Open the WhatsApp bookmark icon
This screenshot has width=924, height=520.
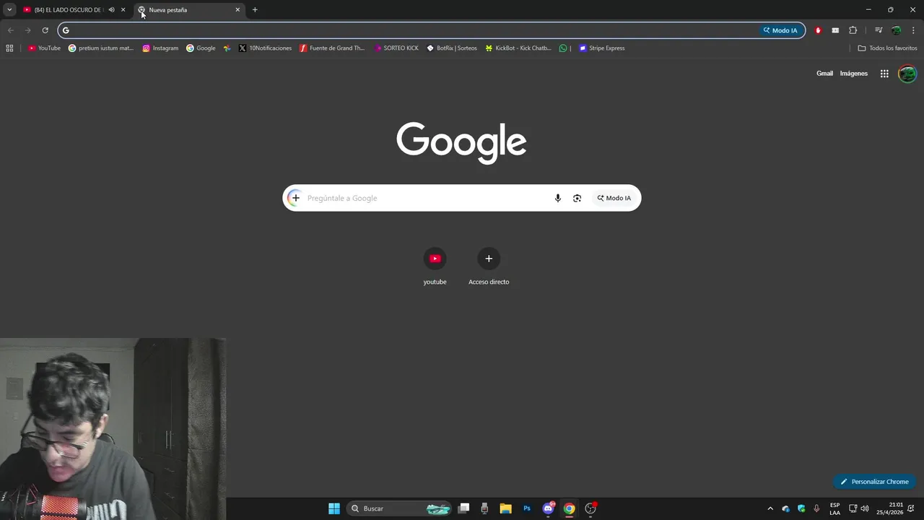tap(563, 48)
